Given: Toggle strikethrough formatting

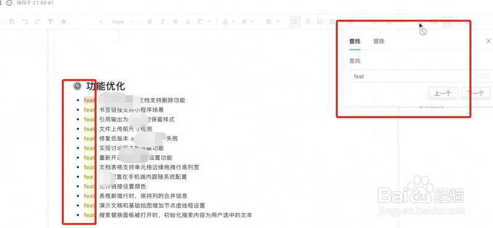Looking at the screenshot, I should [x=176, y=22].
